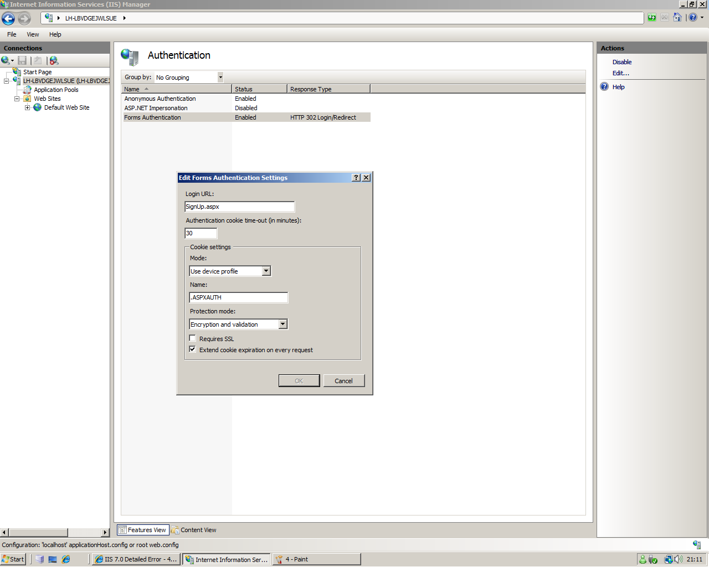Click the Forward navigation arrow
This screenshot has width=709, height=567.
[24, 19]
